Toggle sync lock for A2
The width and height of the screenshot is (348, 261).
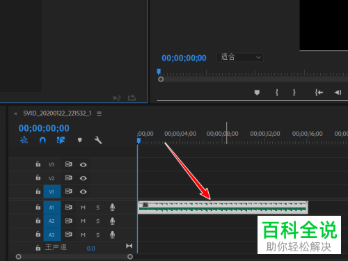click(x=68, y=221)
